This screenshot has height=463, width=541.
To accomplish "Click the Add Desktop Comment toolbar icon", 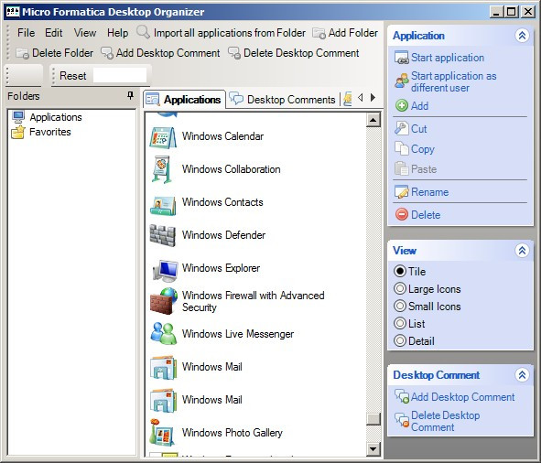I will click(107, 53).
